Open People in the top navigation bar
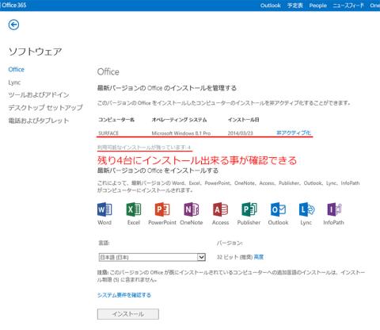380x330 pixels. (x=318, y=6)
